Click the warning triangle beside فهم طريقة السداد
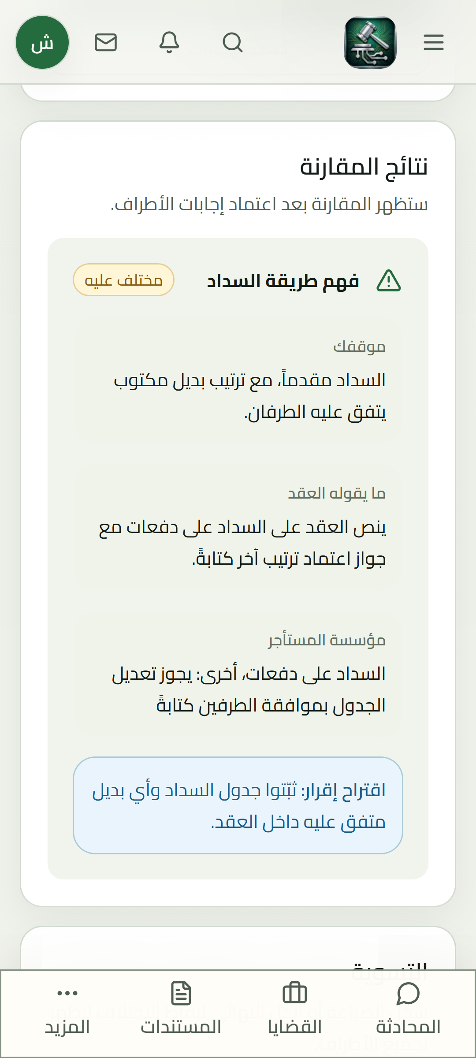476x1058 pixels. (x=389, y=281)
